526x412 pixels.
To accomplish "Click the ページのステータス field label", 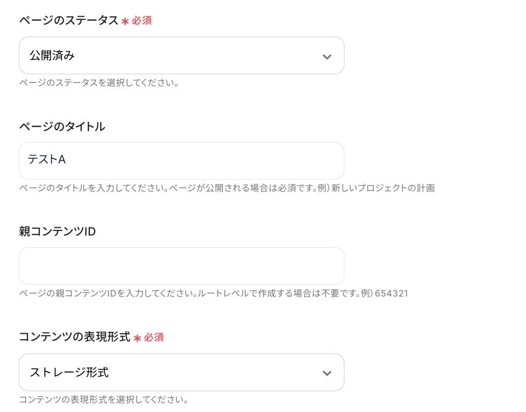I will pyautogui.click(x=69, y=20).
